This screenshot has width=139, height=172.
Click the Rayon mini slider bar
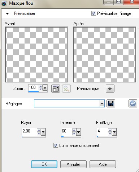coord(34,136)
